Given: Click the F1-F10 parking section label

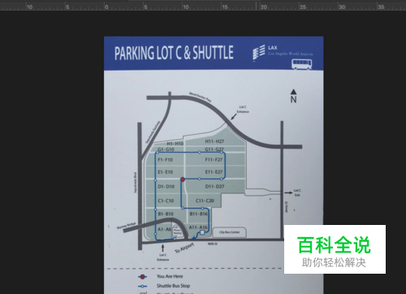Looking at the screenshot, I should (x=165, y=160).
